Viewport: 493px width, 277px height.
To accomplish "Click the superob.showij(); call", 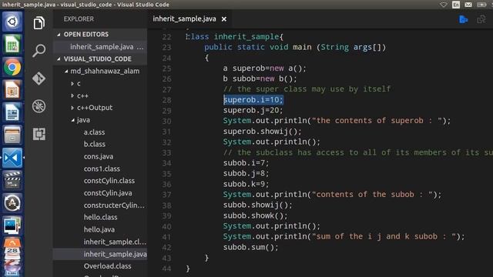I will 263,132.
